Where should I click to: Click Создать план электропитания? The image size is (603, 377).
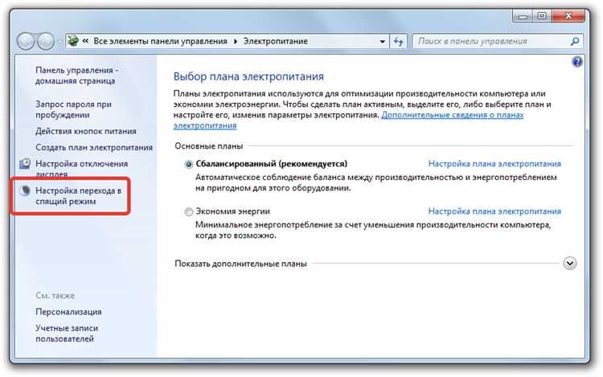click(x=94, y=147)
